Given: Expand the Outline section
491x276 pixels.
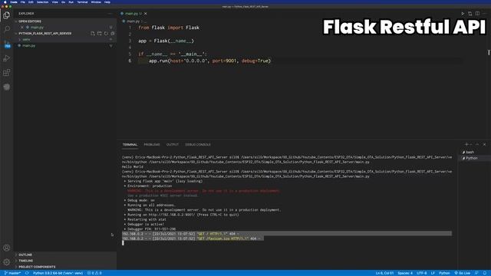Looking at the screenshot, I should tap(25, 255).
